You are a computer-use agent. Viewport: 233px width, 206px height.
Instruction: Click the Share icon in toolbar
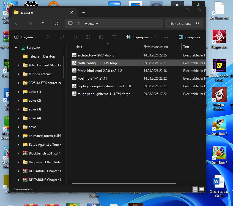point(101,37)
